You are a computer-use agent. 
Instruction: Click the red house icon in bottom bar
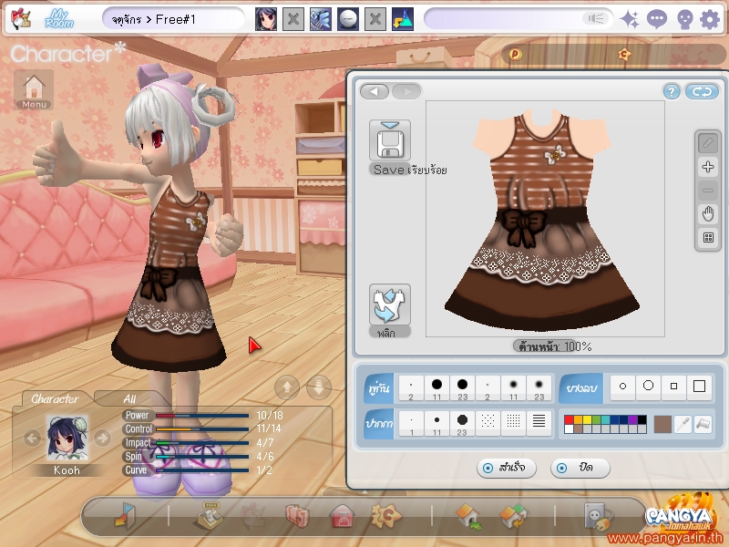[x=341, y=516]
